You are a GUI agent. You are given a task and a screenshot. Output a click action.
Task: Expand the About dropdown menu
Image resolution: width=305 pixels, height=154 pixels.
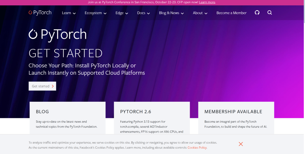[200, 13]
